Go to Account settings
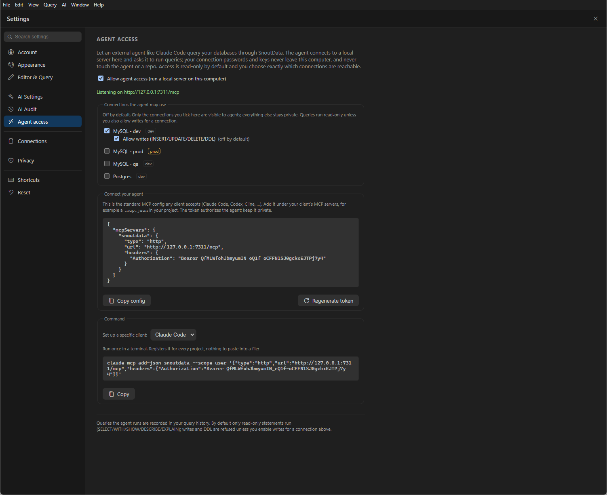The image size is (607, 495). point(42,52)
